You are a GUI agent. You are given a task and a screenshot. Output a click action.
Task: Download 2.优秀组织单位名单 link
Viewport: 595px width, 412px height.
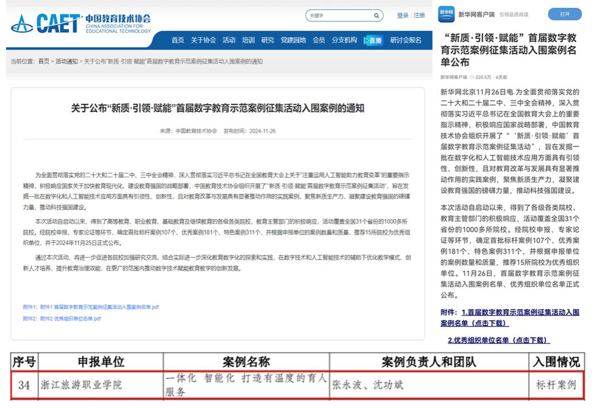point(499,340)
